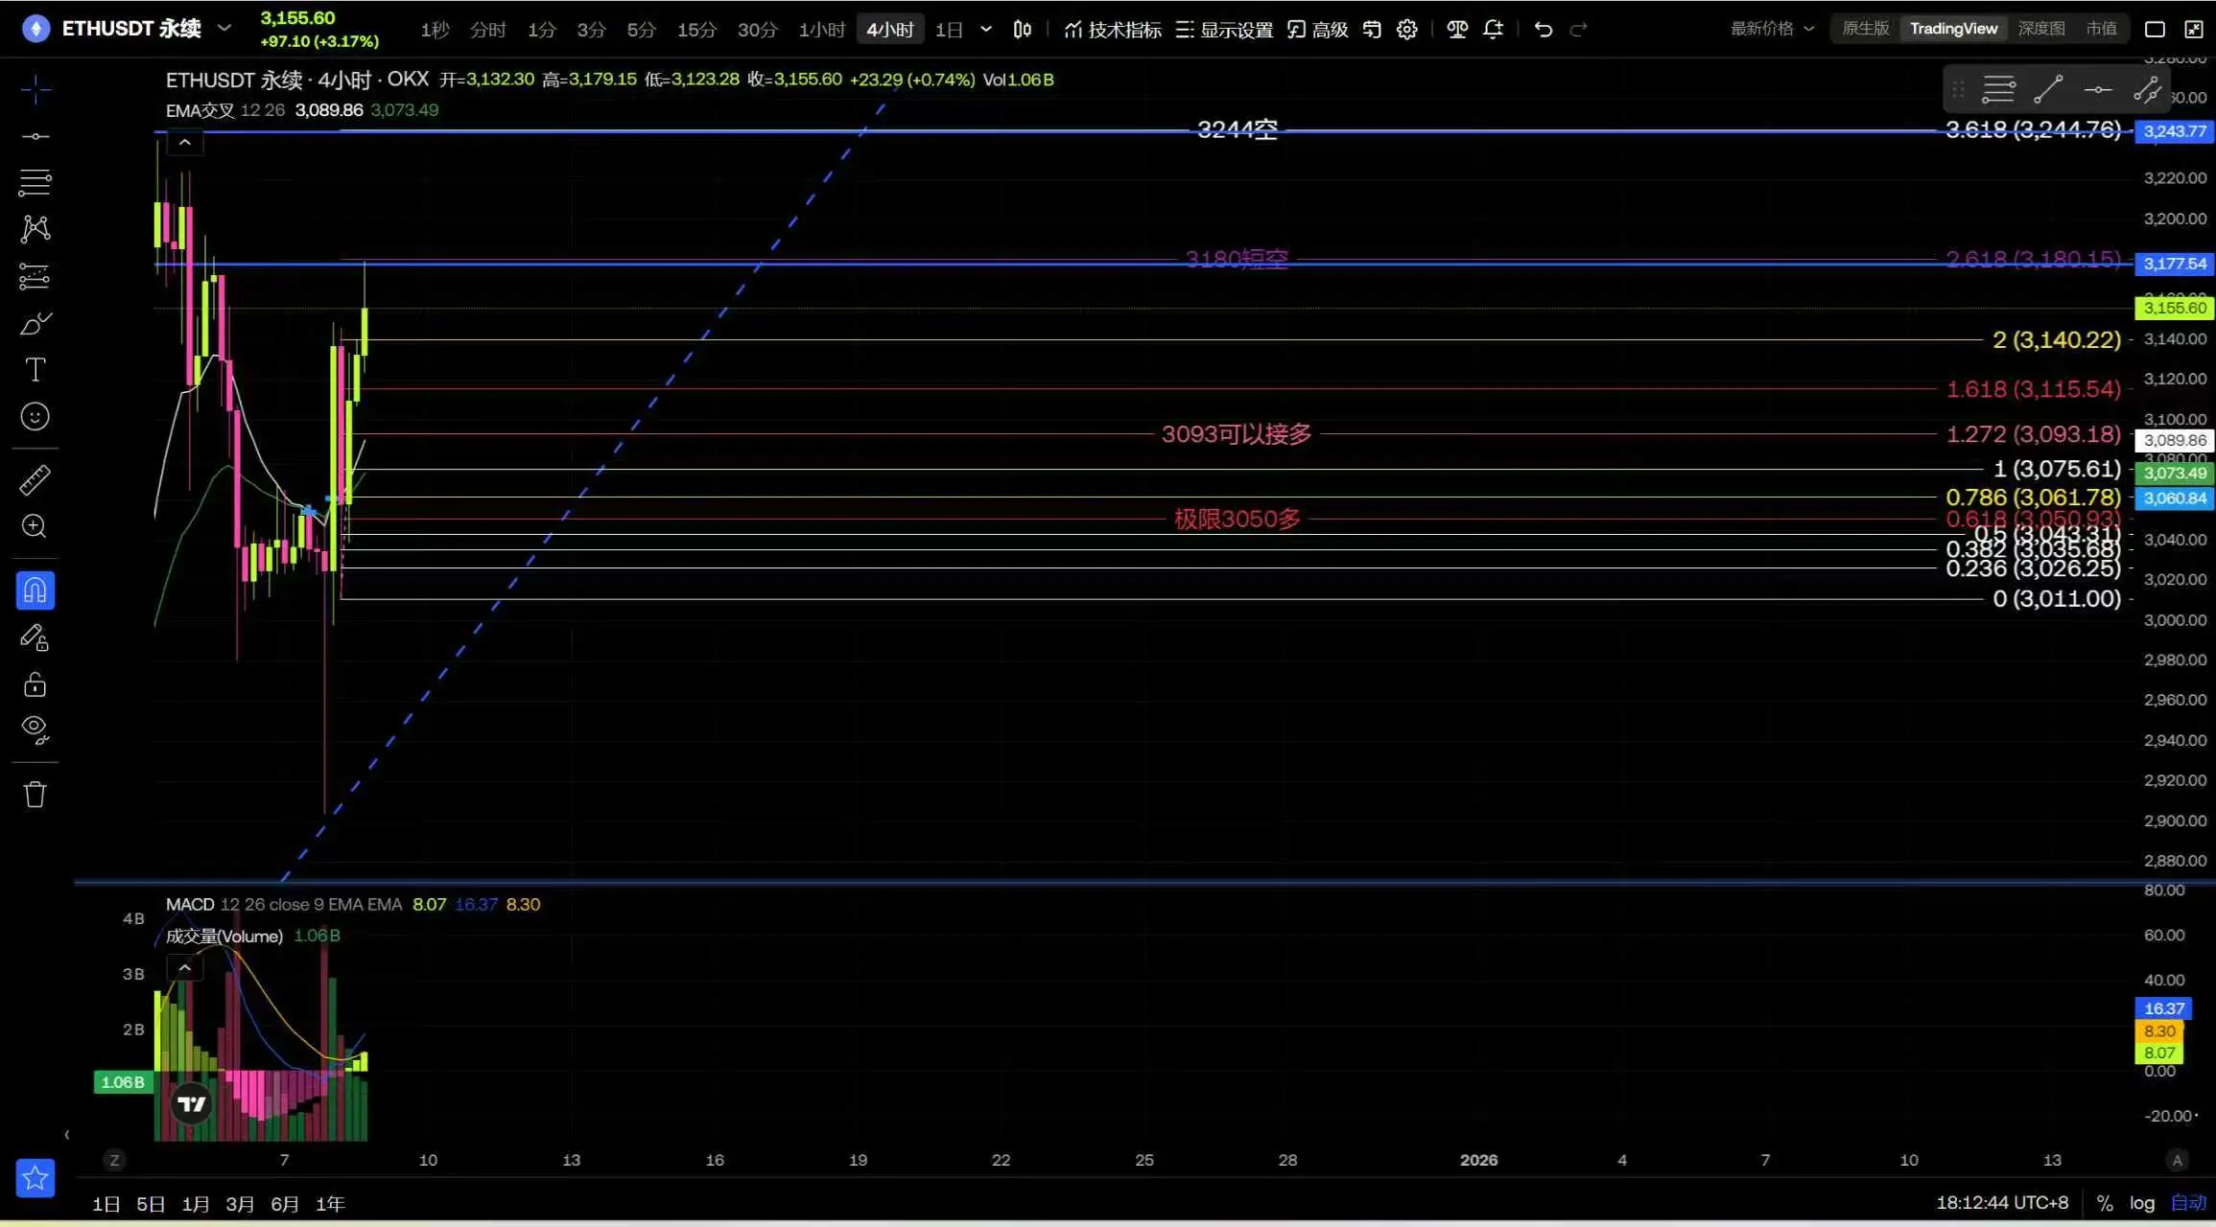Screen dimensions: 2216x1227
Task: Switch to the 深度图 depth chart tab
Action: (2040, 29)
